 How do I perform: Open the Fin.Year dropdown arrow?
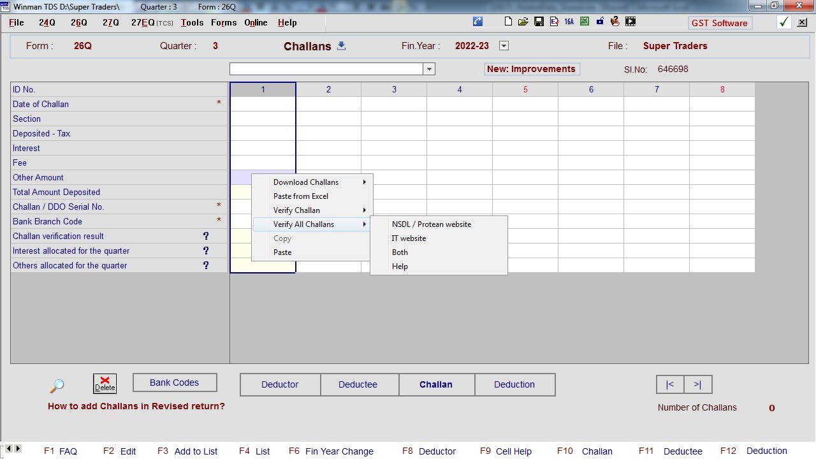pos(504,46)
